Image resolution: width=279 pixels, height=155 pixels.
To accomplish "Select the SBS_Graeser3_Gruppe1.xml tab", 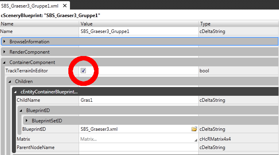I will pos(30,6).
